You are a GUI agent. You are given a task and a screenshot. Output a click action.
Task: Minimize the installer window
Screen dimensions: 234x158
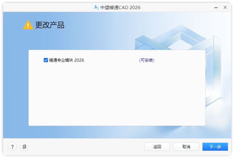point(216,7)
